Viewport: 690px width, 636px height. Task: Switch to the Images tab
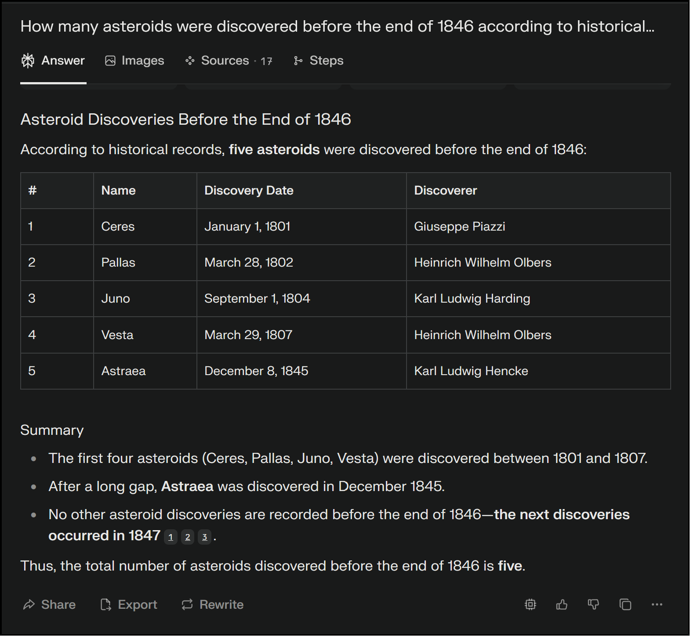pos(134,61)
